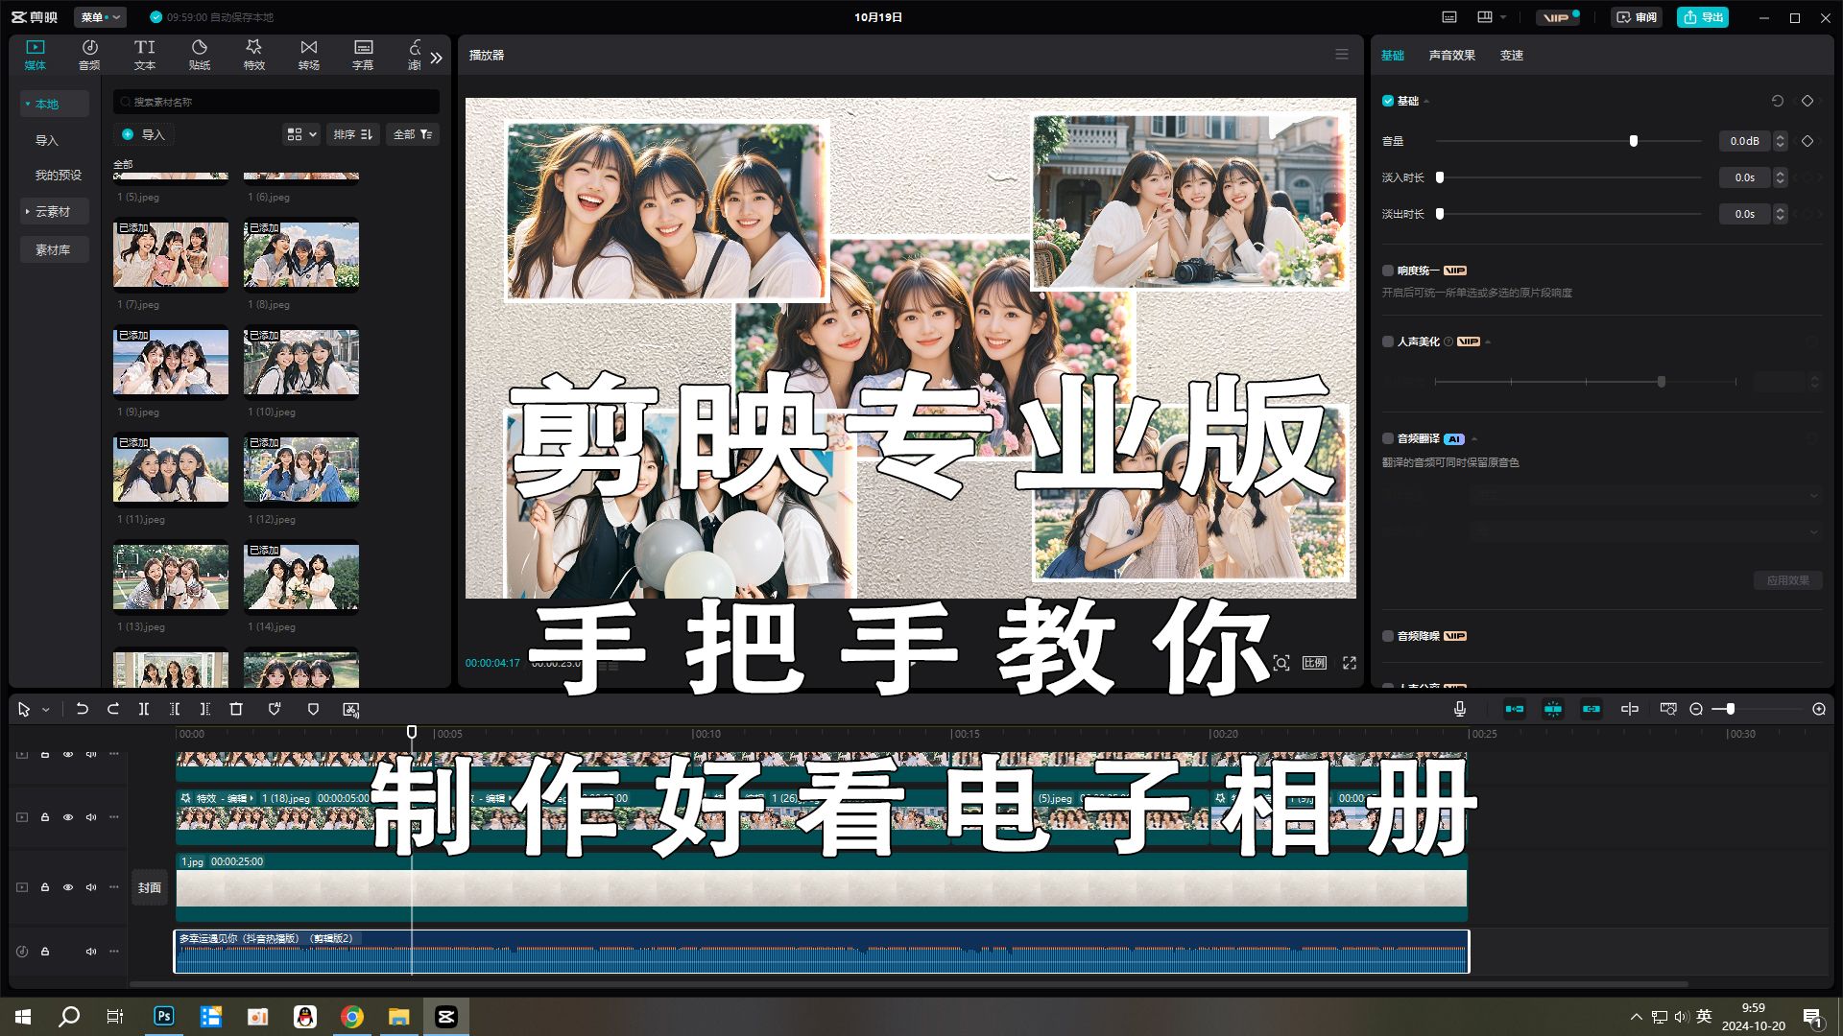Toggle preview axis icon

(1630, 709)
